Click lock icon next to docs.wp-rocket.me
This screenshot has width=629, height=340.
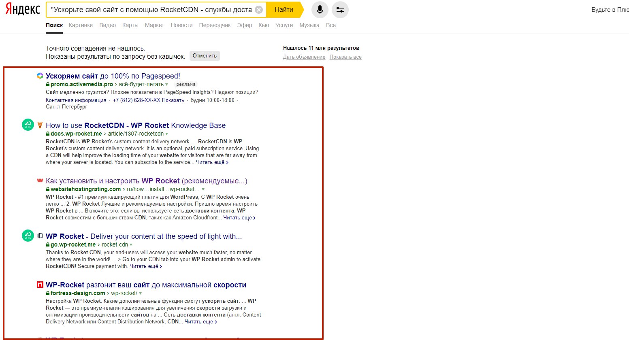[x=48, y=134]
